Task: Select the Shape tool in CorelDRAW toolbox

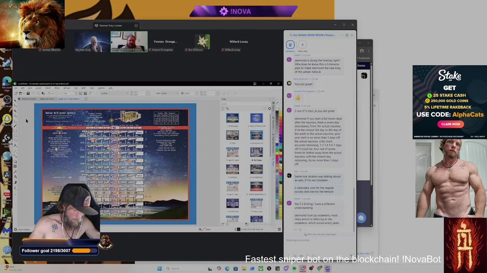Action: coord(15,105)
